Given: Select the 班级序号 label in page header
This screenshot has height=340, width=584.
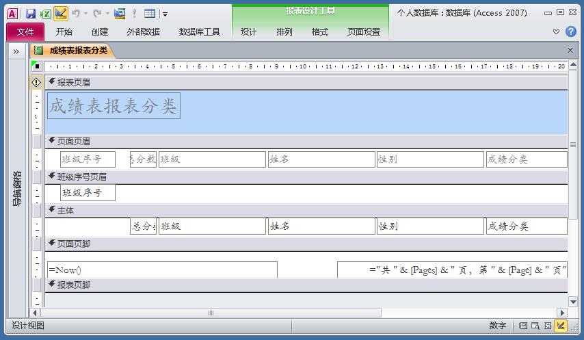Looking at the screenshot, I should (x=88, y=159).
